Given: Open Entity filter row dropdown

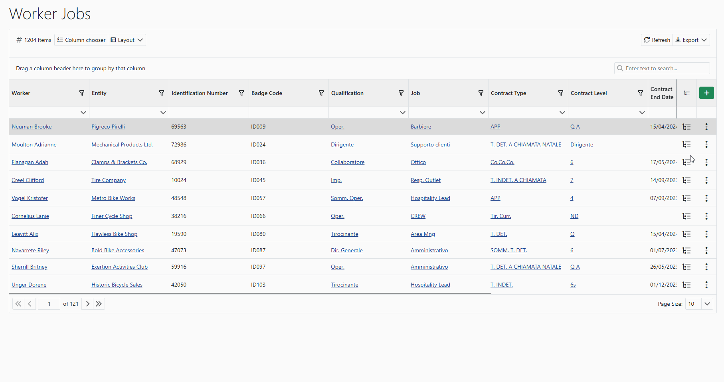Looking at the screenshot, I should (x=163, y=113).
